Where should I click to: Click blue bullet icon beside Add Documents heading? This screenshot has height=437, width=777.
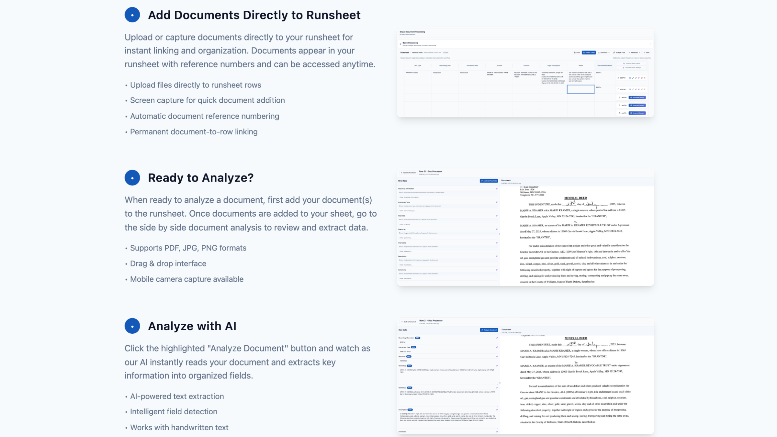pyautogui.click(x=132, y=15)
